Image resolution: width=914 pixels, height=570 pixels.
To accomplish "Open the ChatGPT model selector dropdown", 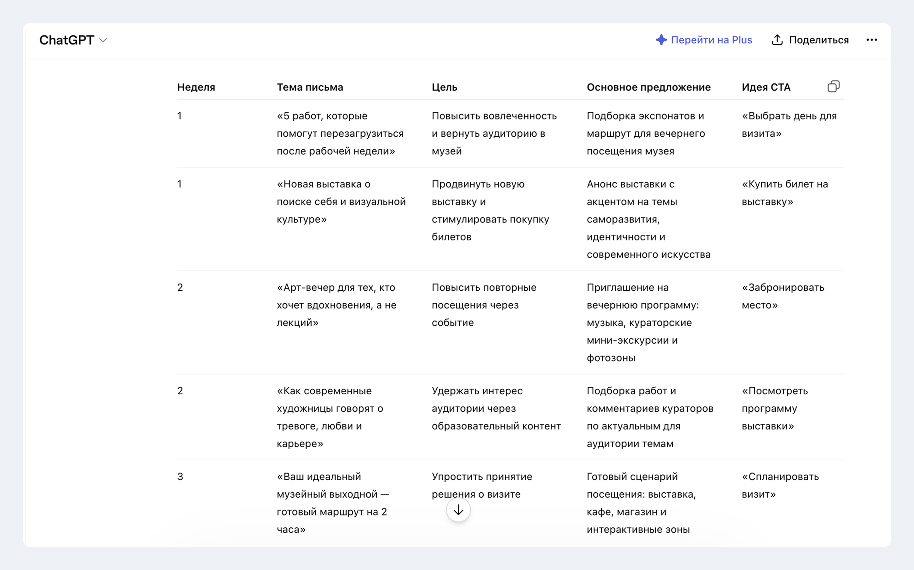I will click(x=73, y=40).
